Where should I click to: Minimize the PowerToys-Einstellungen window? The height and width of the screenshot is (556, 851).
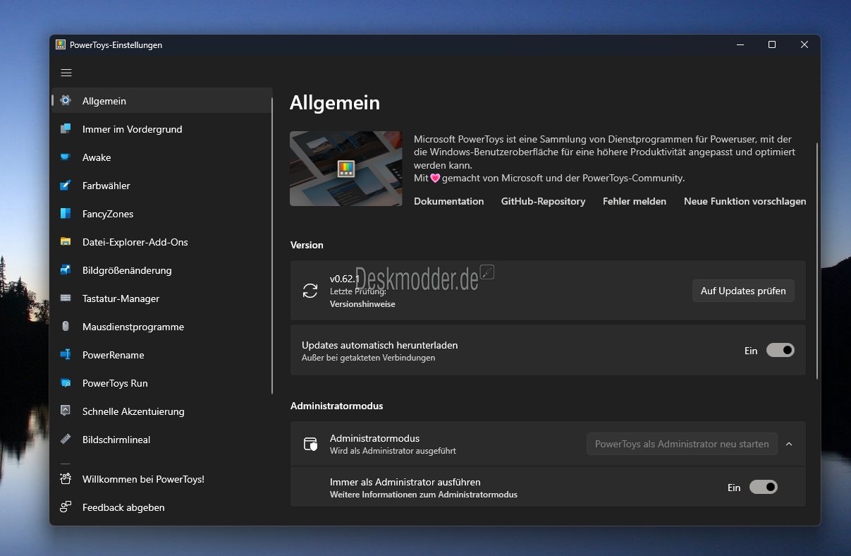(740, 44)
